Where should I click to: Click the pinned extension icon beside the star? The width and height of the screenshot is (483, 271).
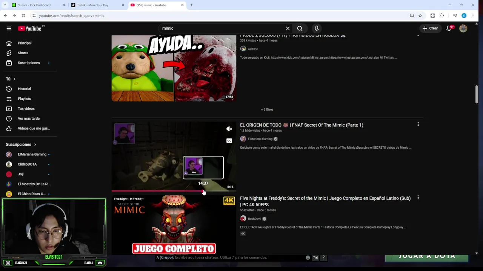click(x=432, y=15)
